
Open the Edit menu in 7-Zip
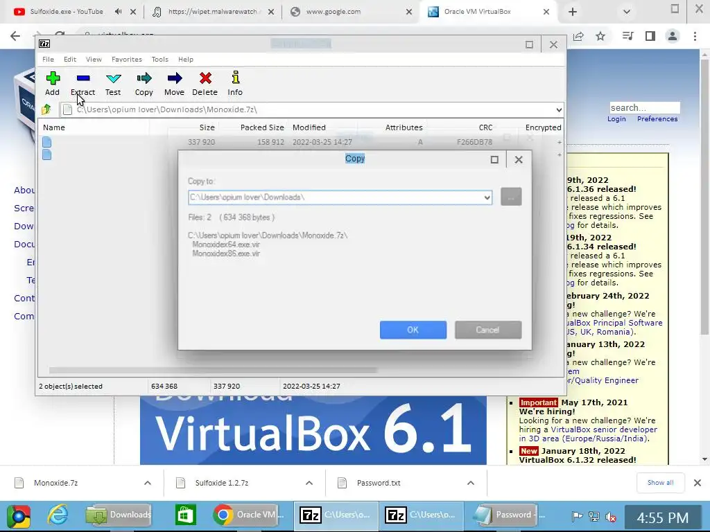(70, 60)
